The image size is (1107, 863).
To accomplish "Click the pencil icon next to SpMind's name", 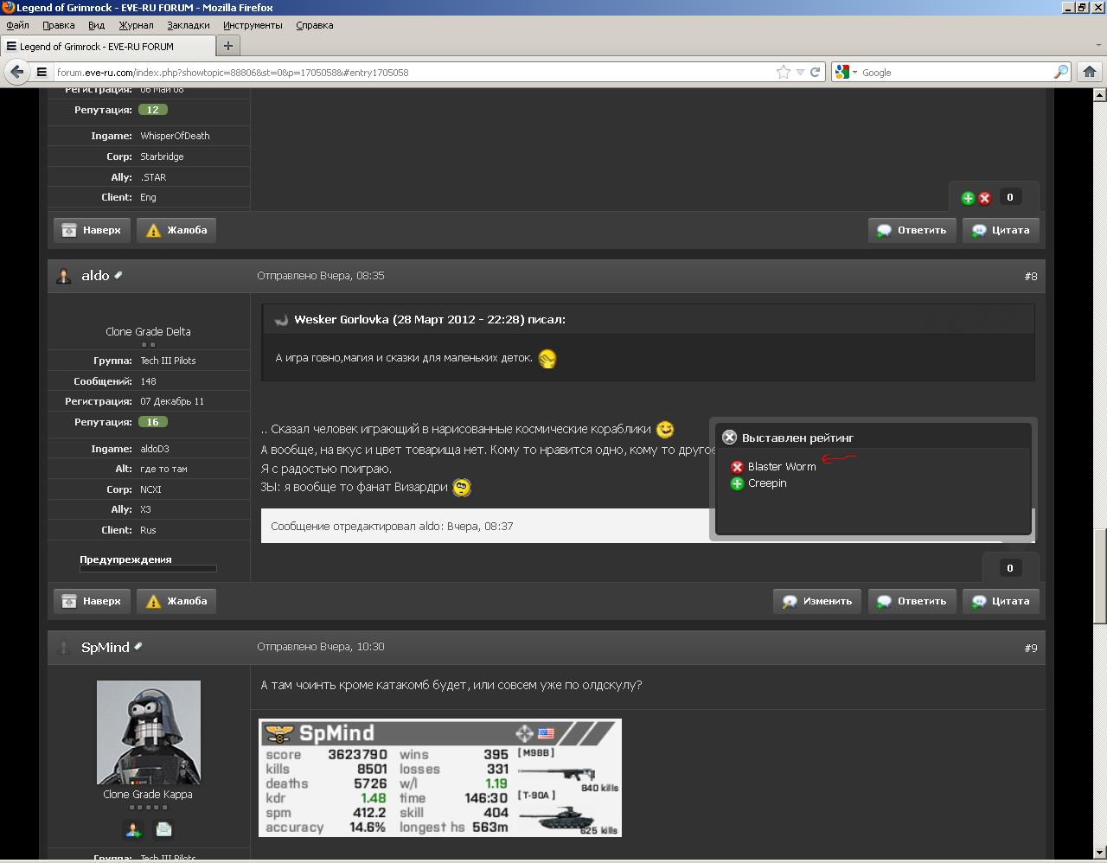I will (138, 646).
